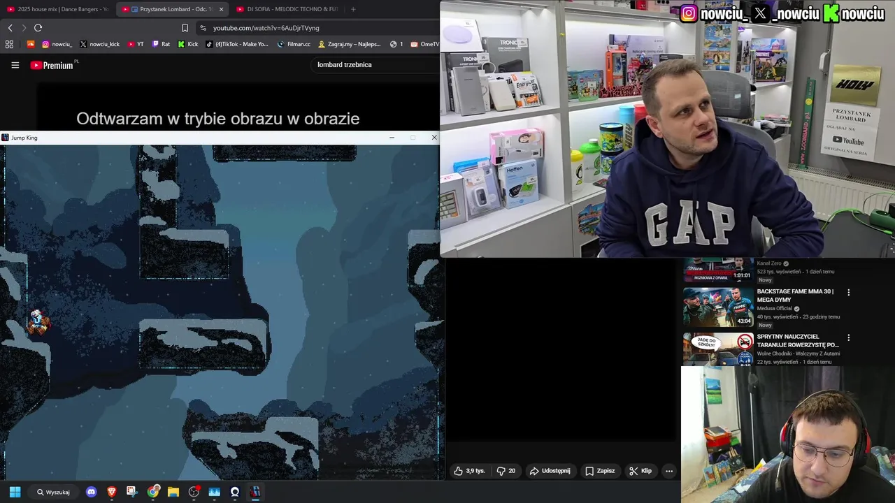Open the Zagraj.my bookmark

pyautogui.click(x=349, y=44)
